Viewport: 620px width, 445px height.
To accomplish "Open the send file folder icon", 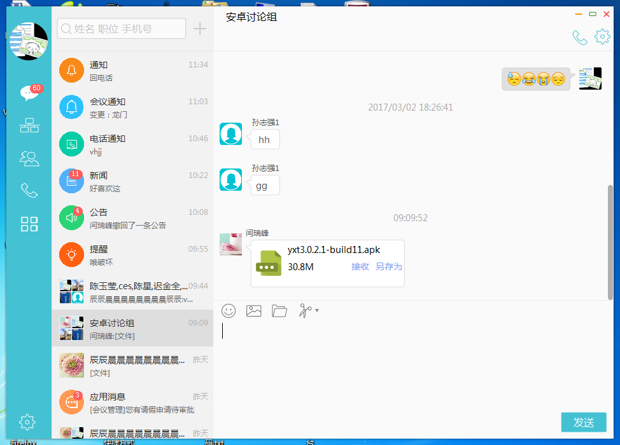I will coord(279,311).
